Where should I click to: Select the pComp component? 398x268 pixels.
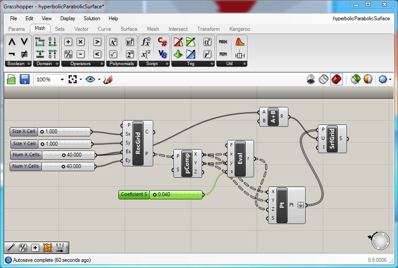(187, 163)
